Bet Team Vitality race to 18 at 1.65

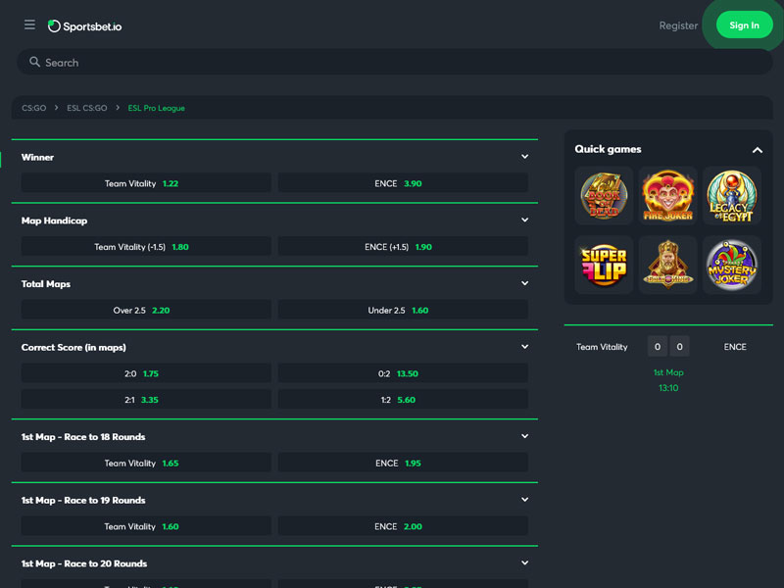point(146,463)
